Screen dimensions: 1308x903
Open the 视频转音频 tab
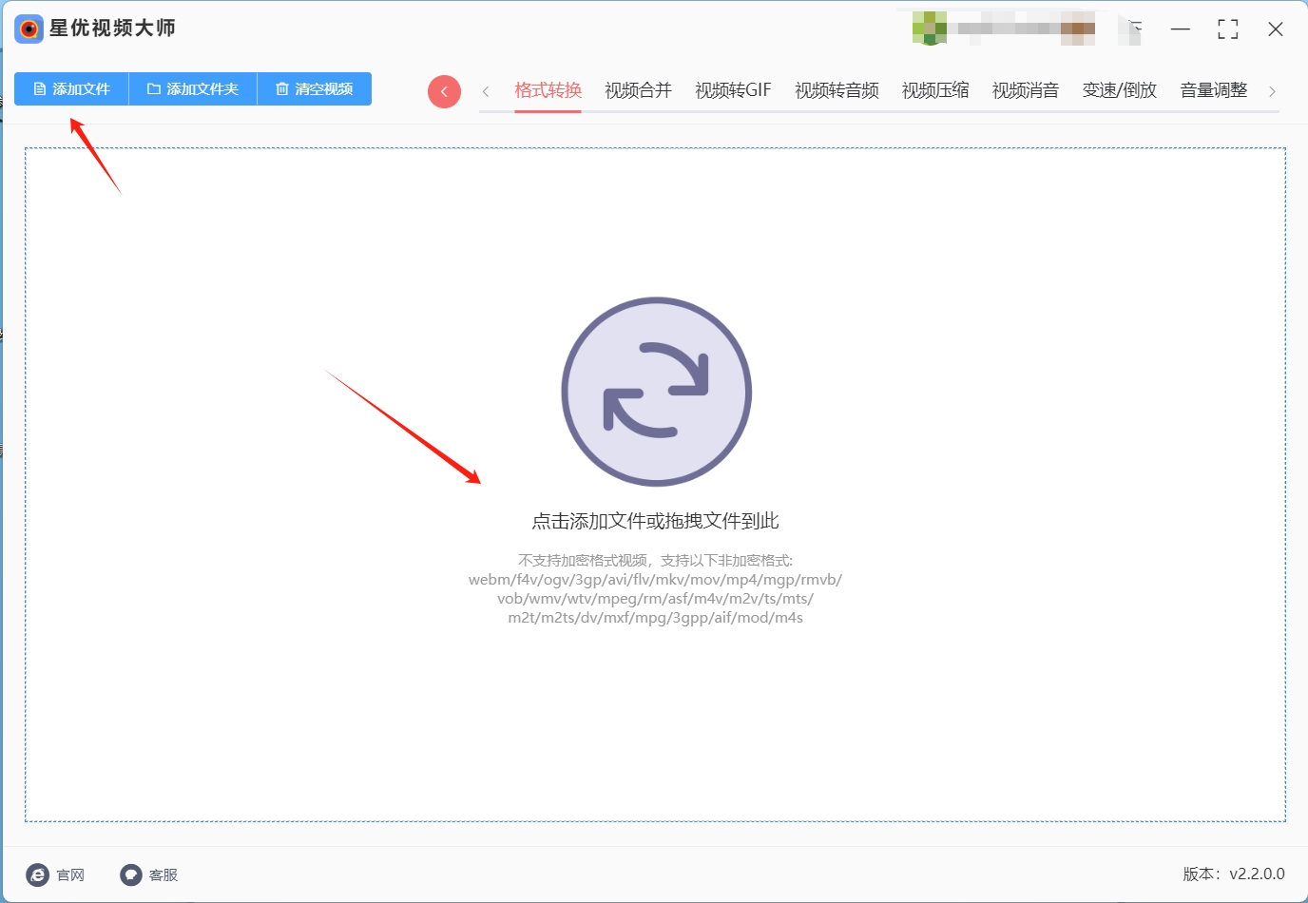(837, 90)
